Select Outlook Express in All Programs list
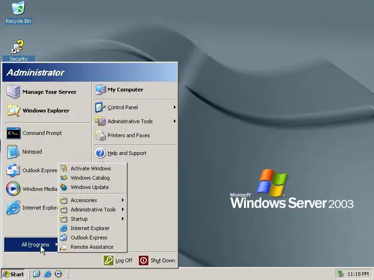 click(x=89, y=238)
